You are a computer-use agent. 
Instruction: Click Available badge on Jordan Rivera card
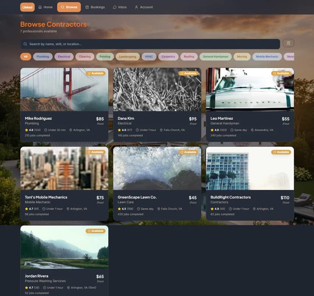point(95,231)
